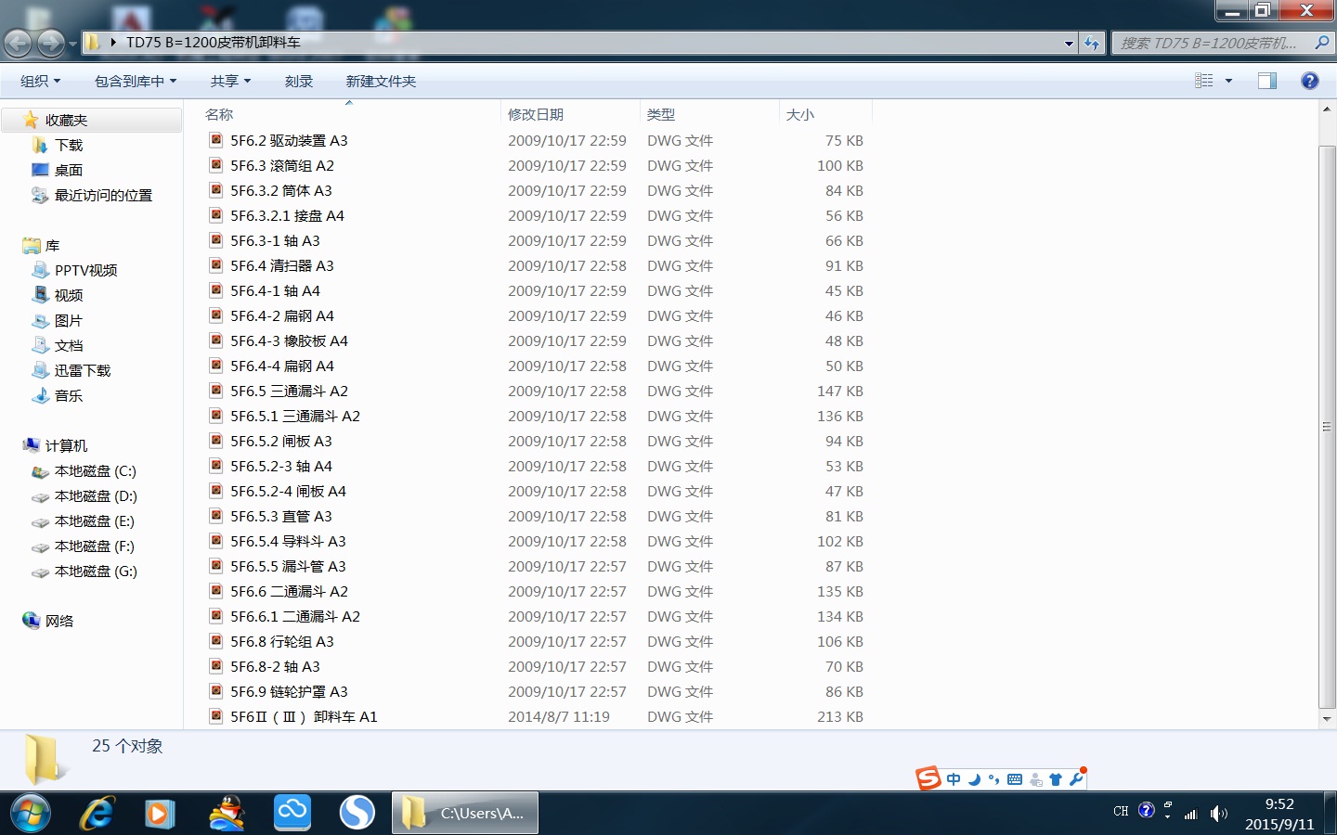Sort files by 大小 column
Screen dimensions: 1337x835
800,114
